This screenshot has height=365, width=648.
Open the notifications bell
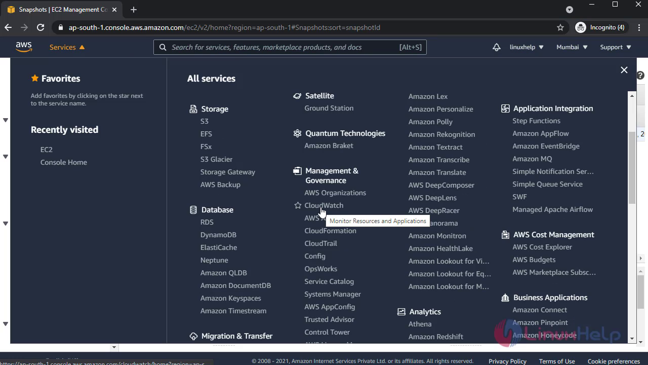497,47
